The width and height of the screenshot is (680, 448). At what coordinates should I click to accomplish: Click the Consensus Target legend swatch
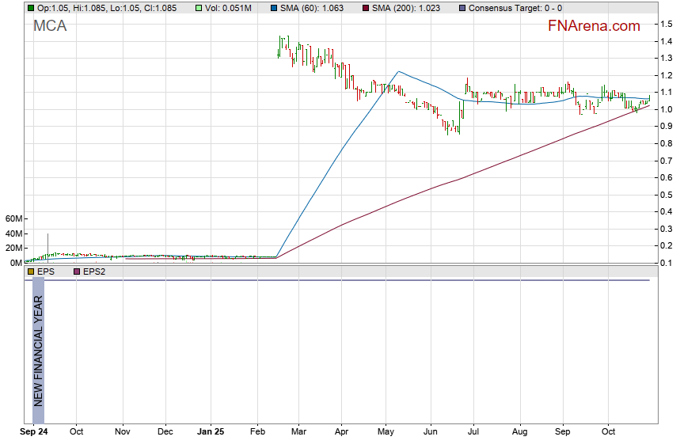point(462,8)
